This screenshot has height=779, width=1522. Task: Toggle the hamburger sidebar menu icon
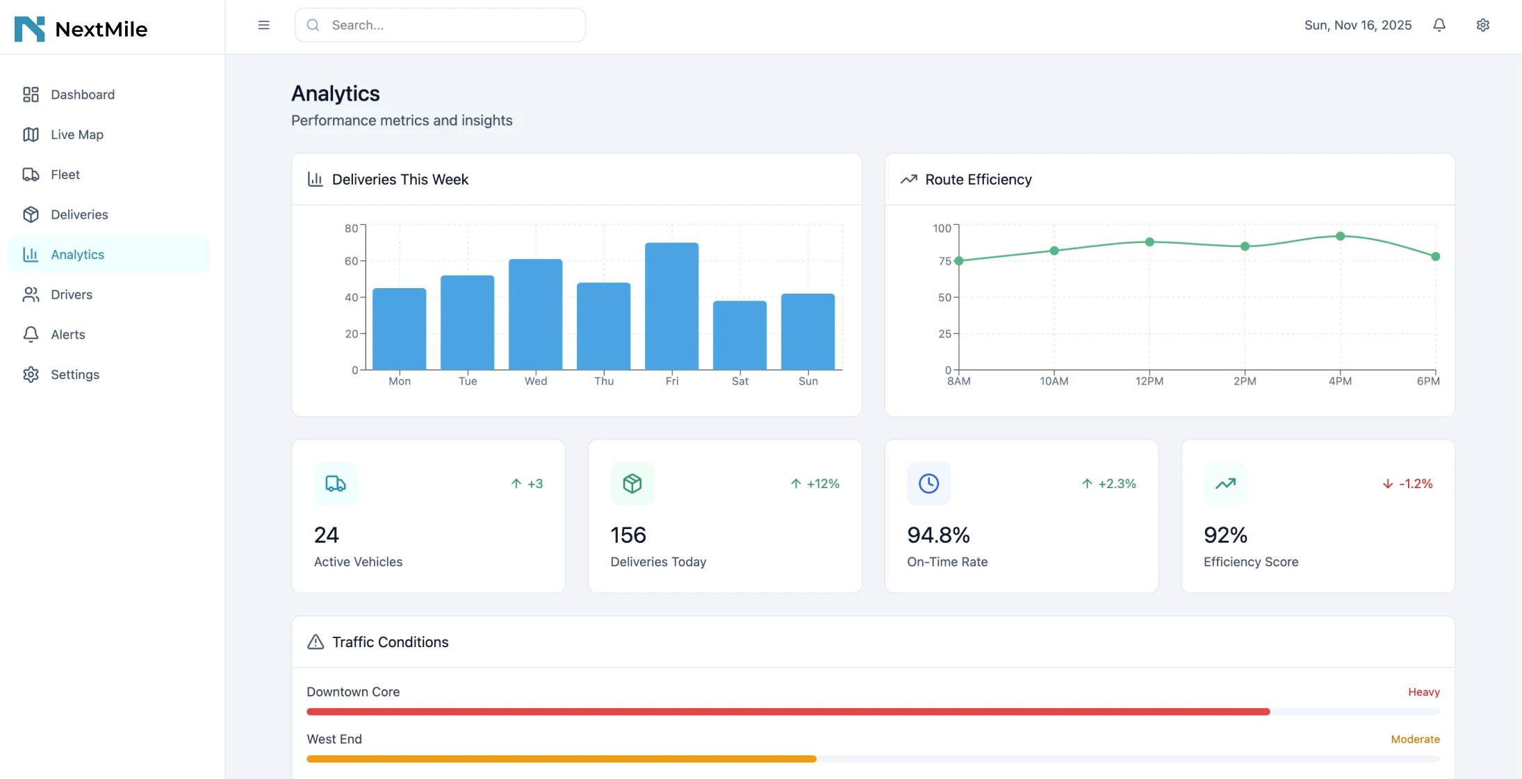[263, 25]
